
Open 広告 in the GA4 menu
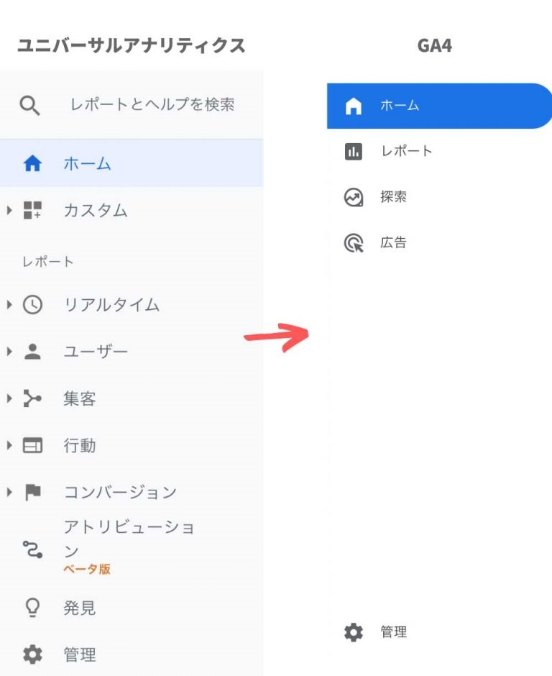[x=393, y=242]
